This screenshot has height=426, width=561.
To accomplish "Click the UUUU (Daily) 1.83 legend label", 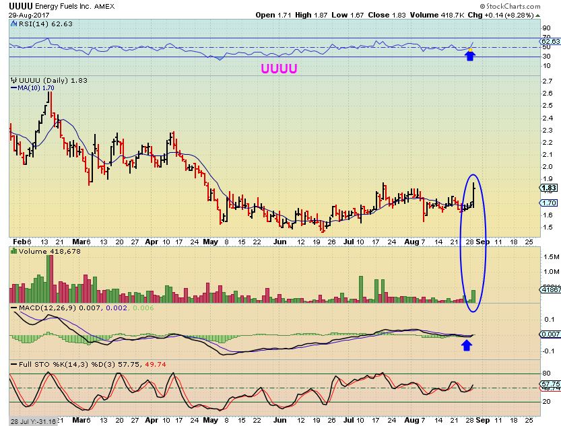I will point(53,80).
